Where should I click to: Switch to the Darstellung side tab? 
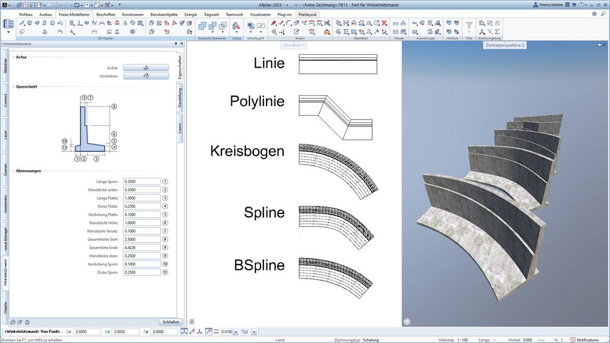click(180, 97)
